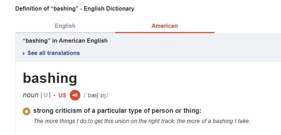The height and width of the screenshot is (135, 281).
Task: Click the example sentence about the union
Action: click(142, 121)
